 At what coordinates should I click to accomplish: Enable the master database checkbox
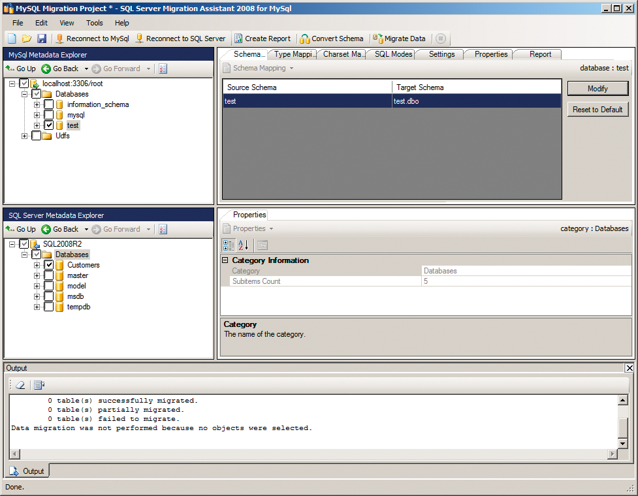[x=49, y=275]
